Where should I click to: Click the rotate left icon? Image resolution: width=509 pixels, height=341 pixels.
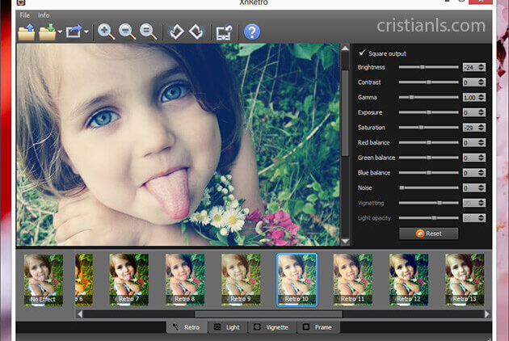[x=175, y=32]
